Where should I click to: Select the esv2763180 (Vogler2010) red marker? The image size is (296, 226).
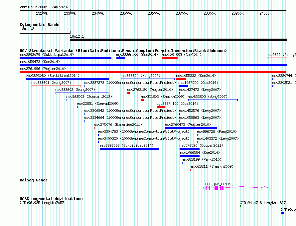pos(129,93)
